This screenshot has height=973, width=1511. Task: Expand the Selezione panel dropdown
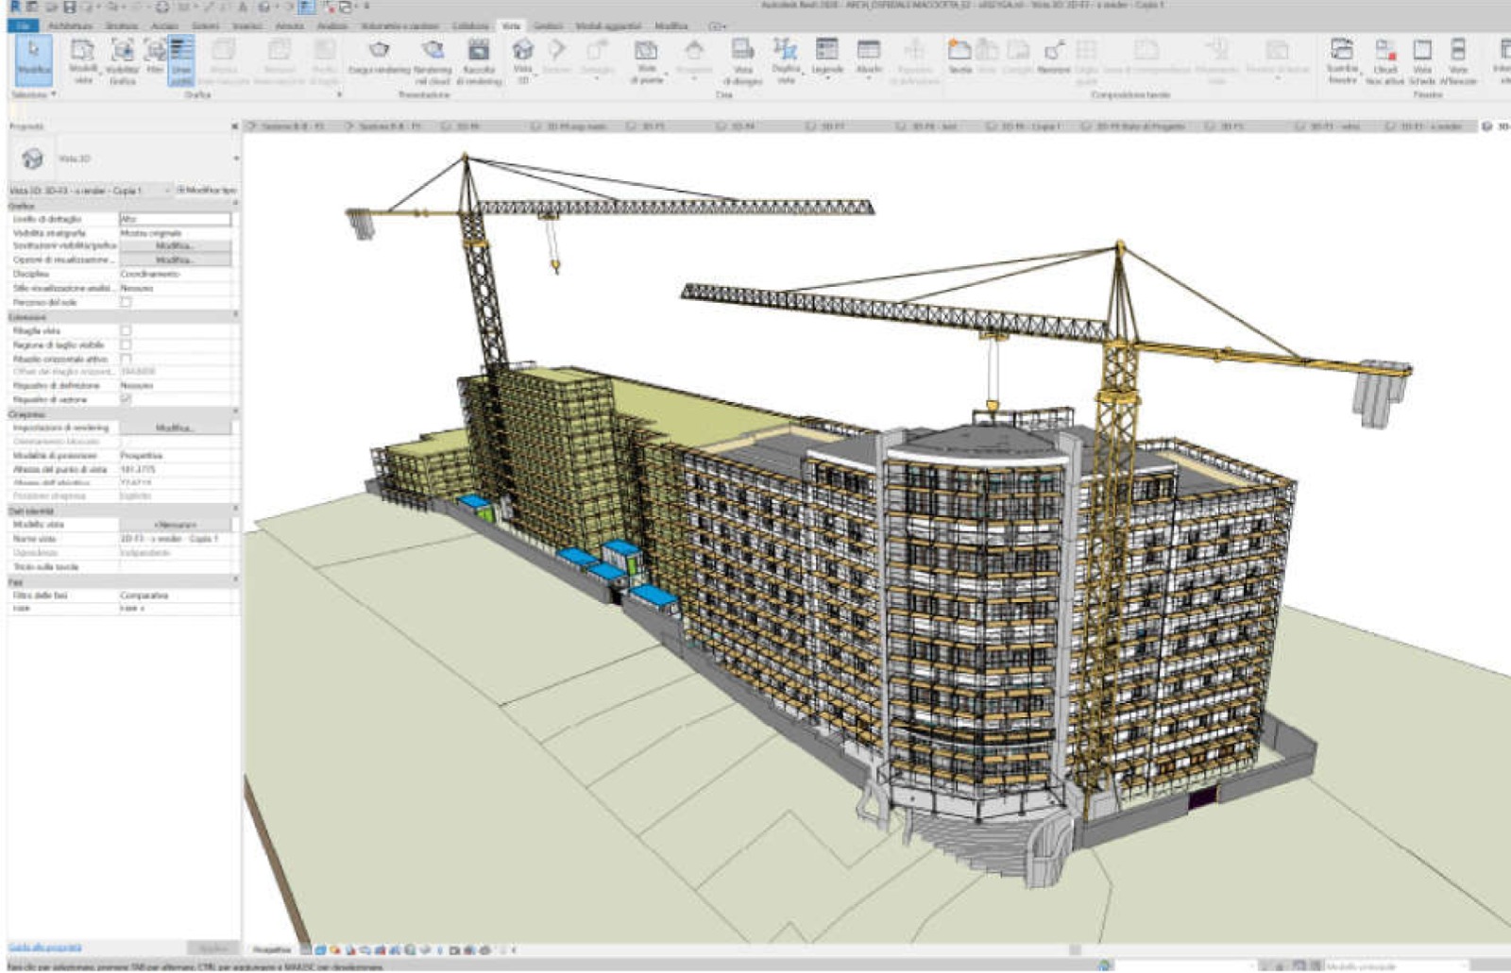[35, 94]
